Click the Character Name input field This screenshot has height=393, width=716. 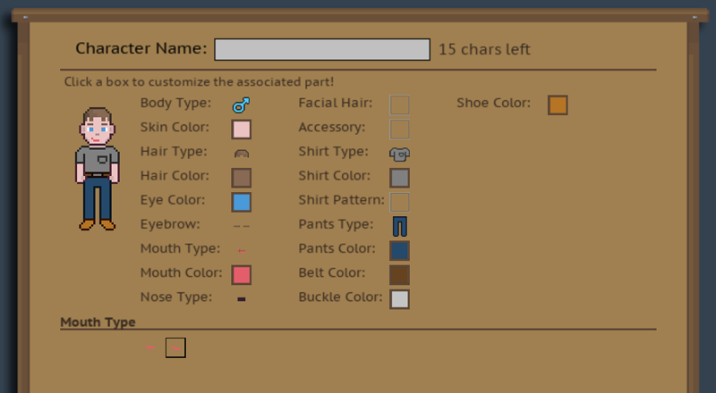pos(322,49)
